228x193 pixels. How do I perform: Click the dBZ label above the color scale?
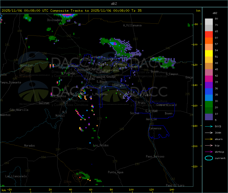(x=215, y=13)
